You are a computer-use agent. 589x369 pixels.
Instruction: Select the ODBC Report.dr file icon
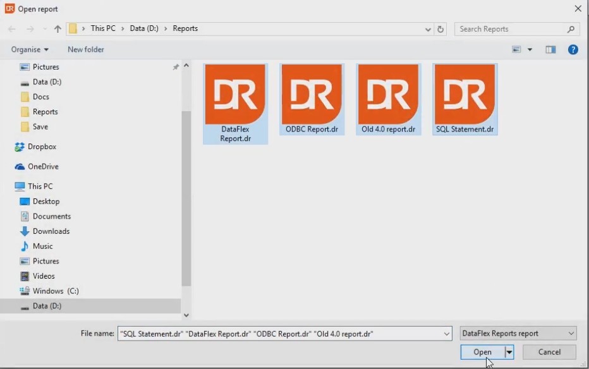[312, 95]
